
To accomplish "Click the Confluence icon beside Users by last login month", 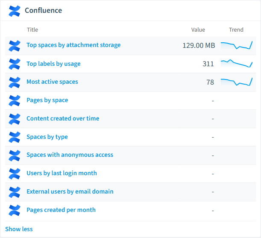I will point(15,174).
